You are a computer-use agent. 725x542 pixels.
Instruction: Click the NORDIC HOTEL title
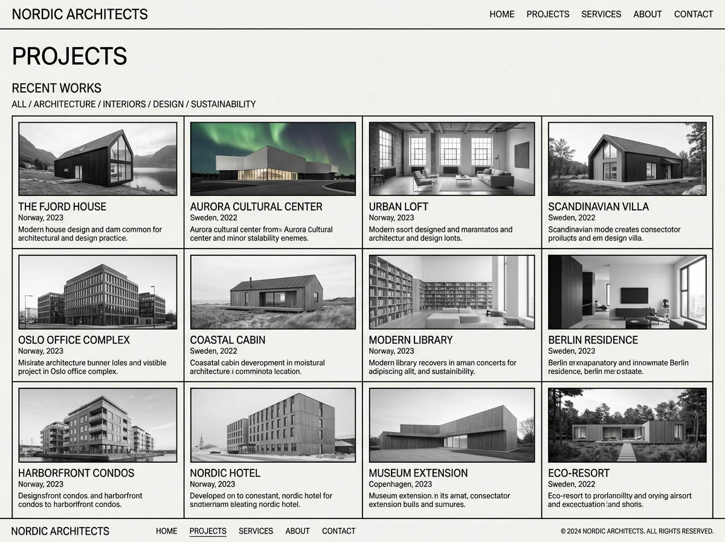(225, 473)
